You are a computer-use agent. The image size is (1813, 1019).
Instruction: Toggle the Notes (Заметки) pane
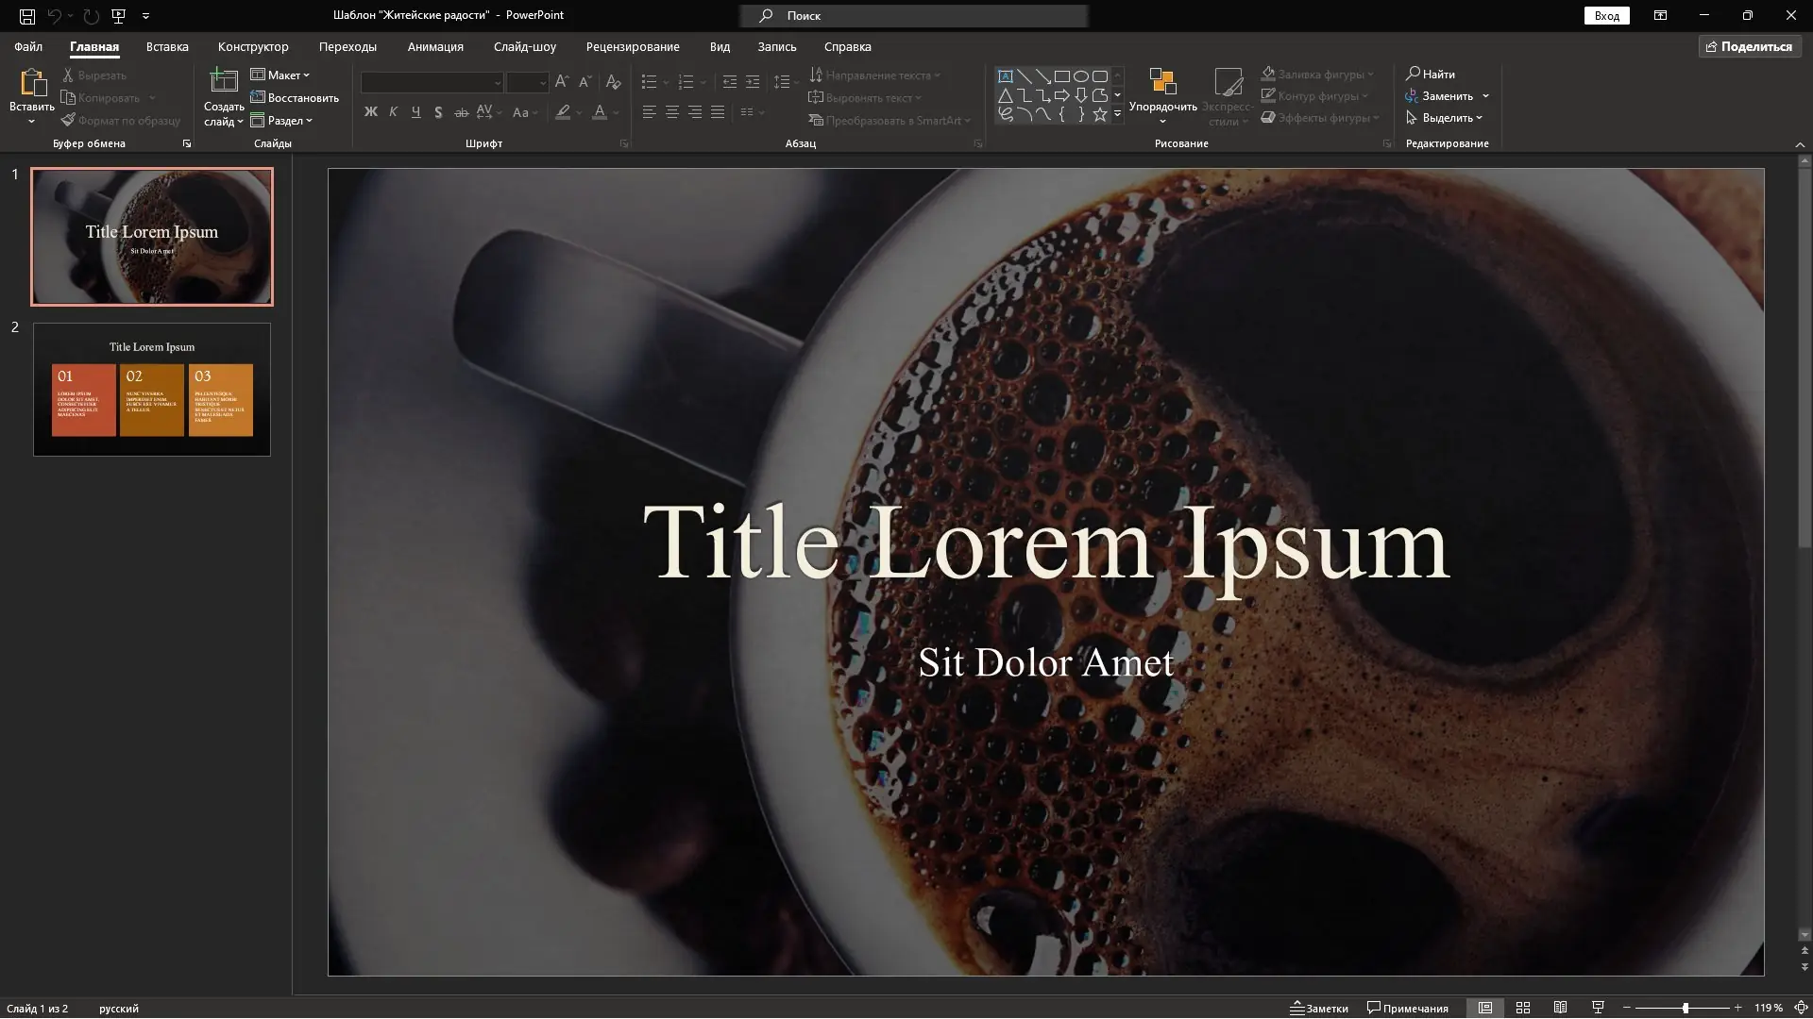coord(1320,1008)
